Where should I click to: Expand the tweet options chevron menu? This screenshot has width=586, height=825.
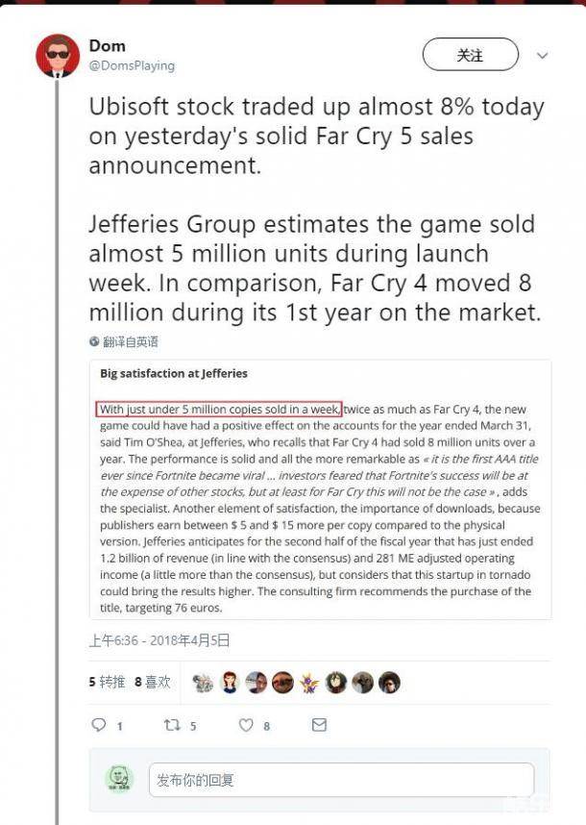(x=542, y=56)
